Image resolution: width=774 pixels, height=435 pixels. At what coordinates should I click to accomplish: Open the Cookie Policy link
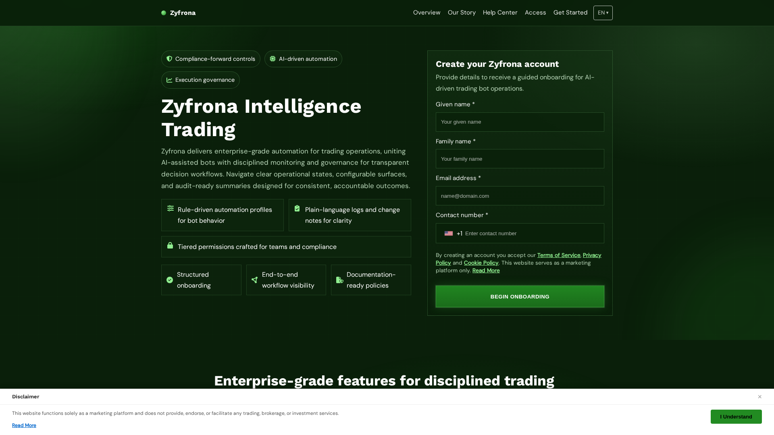tap(481, 263)
